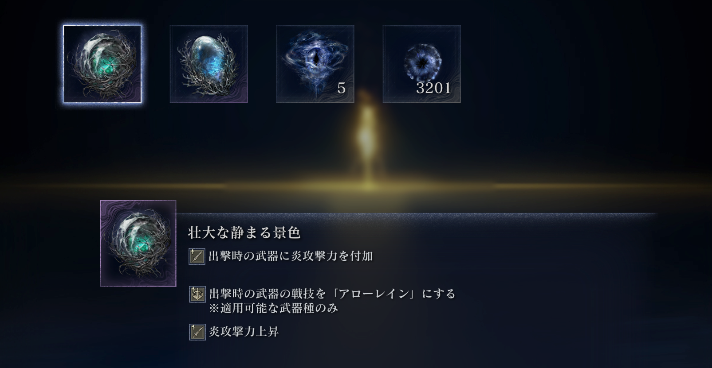Select the effect text about 戦技を「アローレイン」にする

tap(332, 294)
